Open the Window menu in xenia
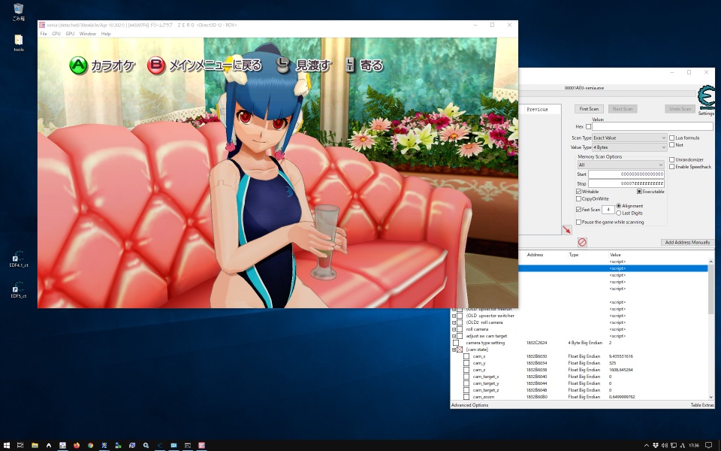 (88, 34)
